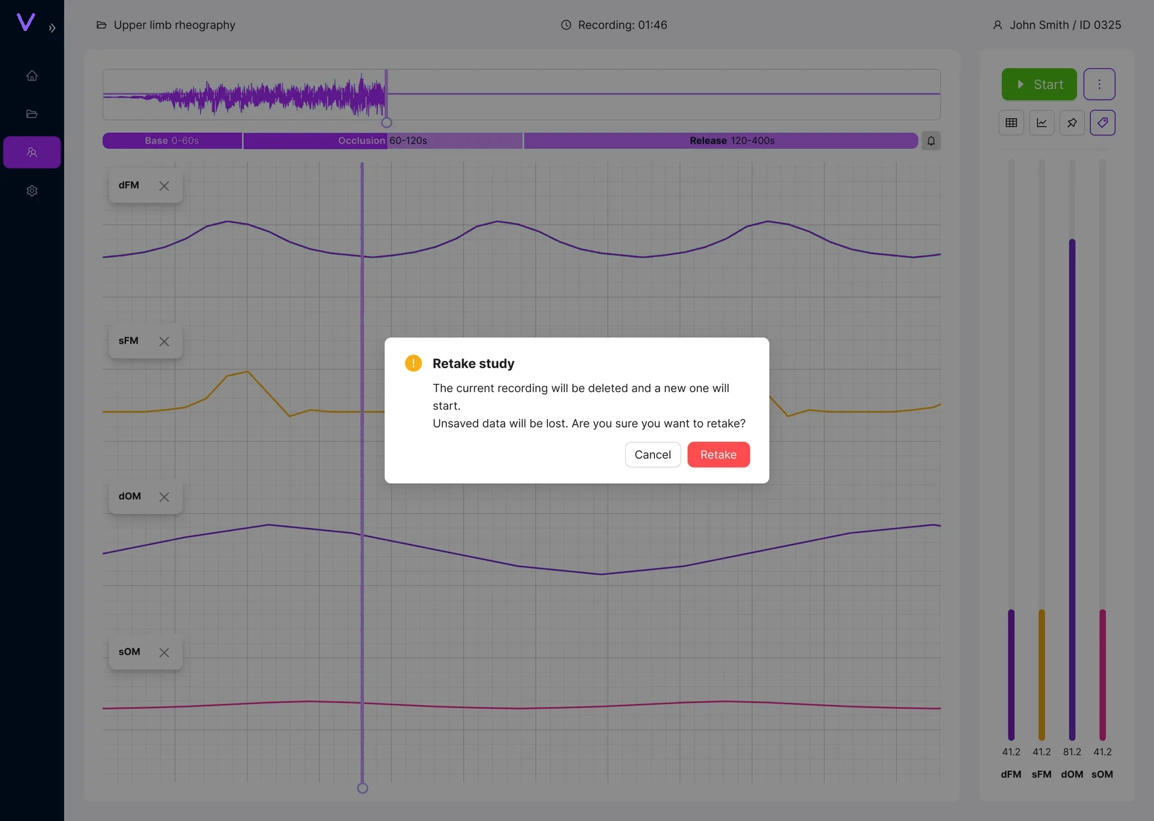Open the three-dot more options menu
1154x821 pixels.
click(x=1100, y=84)
